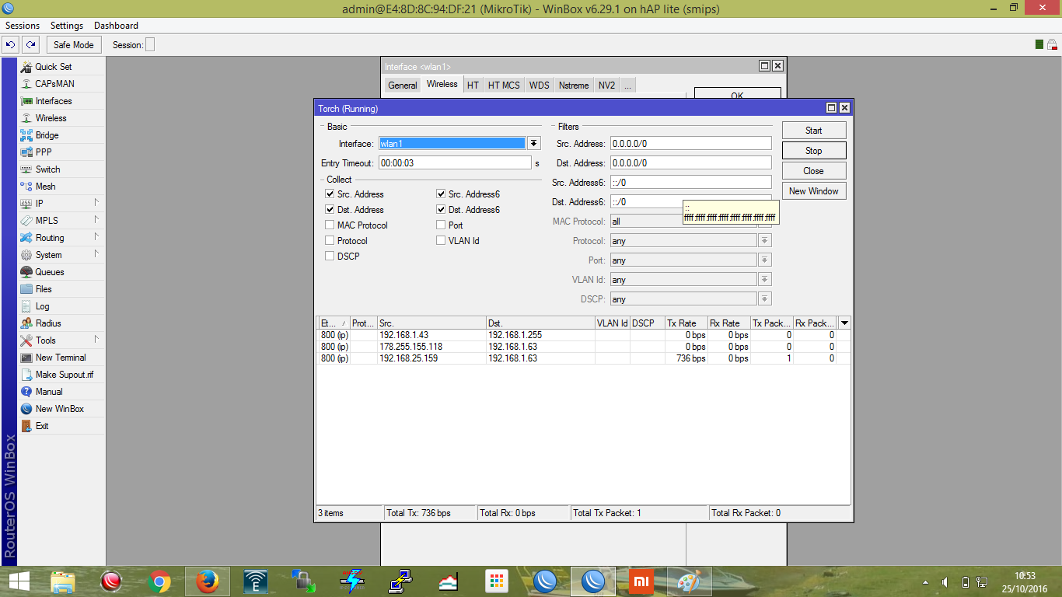Image resolution: width=1062 pixels, height=597 pixels.
Task: Toggle Safe Mode in the toolbar
Action: [x=74, y=45]
